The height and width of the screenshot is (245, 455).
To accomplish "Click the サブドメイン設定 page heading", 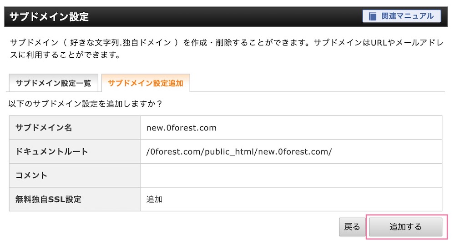I will tap(49, 17).
